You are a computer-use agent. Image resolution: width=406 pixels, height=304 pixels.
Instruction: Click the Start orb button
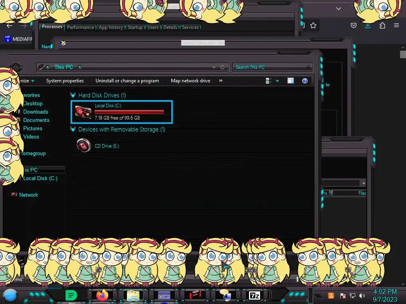click(x=10, y=295)
